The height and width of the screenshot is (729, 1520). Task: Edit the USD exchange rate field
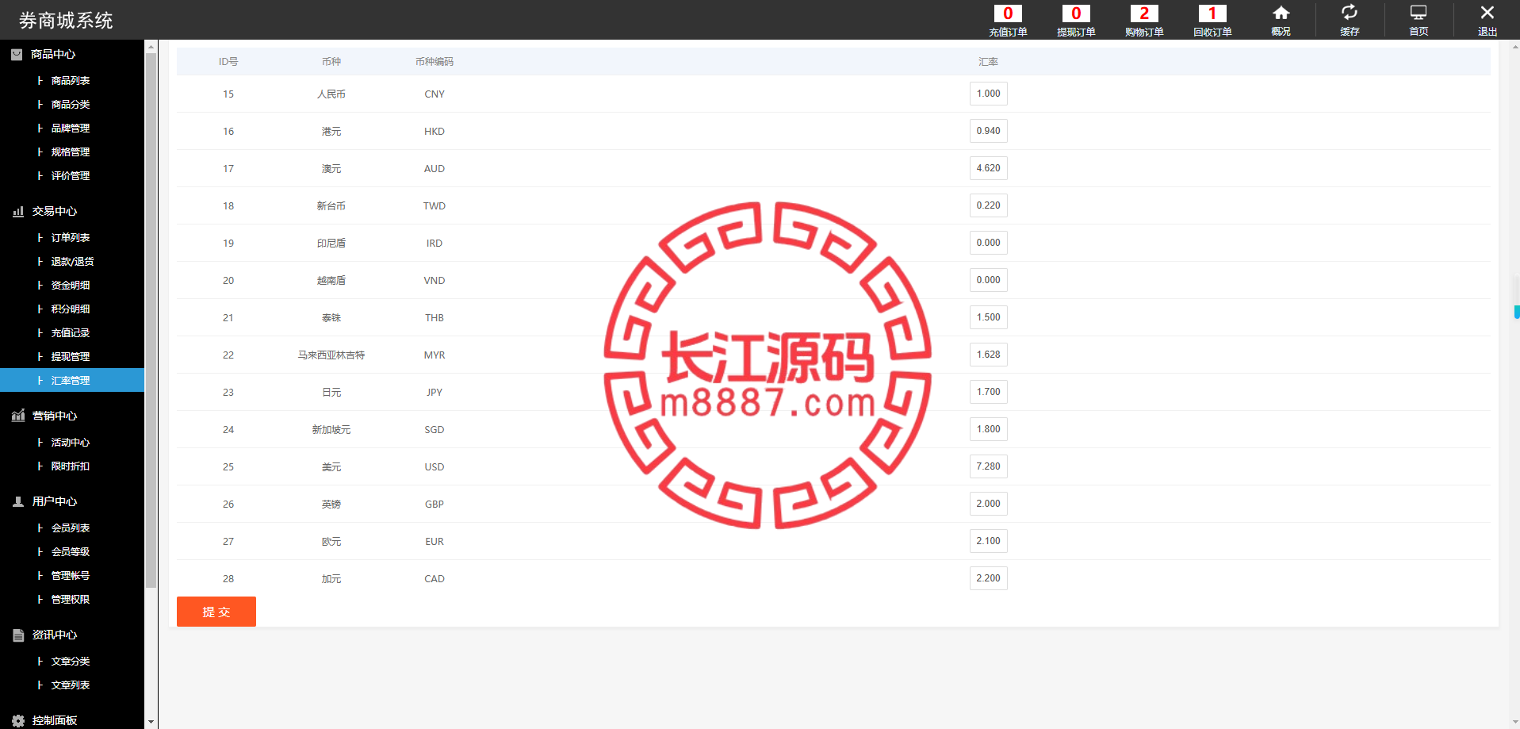pos(989,466)
